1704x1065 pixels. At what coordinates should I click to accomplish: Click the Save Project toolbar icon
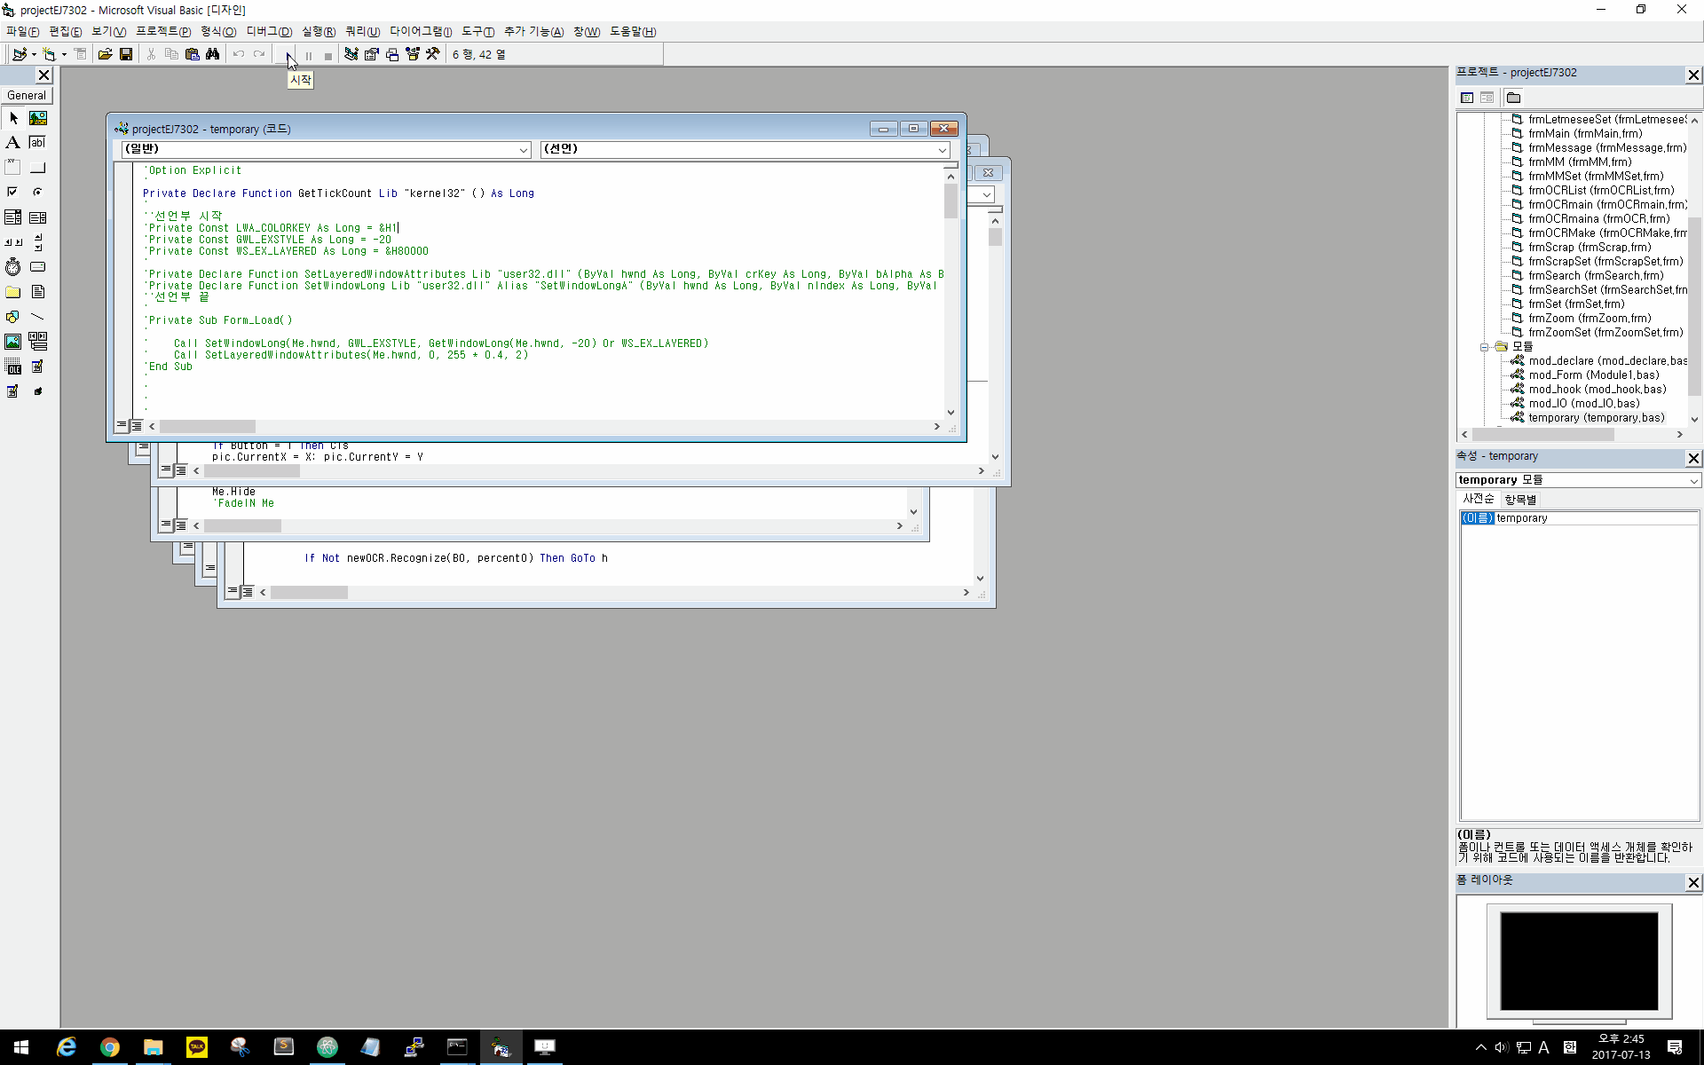[126, 55]
